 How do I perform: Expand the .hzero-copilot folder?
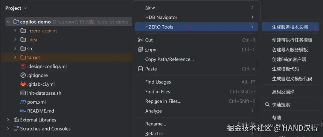15,31
